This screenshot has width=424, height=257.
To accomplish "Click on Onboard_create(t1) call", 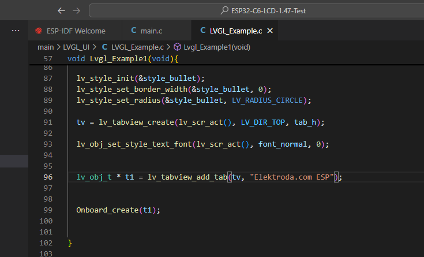I will [118, 210].
